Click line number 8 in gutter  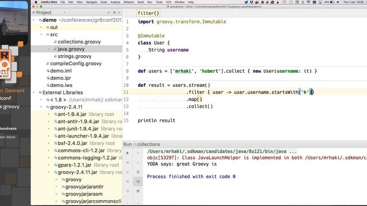(x=127, y=71)
